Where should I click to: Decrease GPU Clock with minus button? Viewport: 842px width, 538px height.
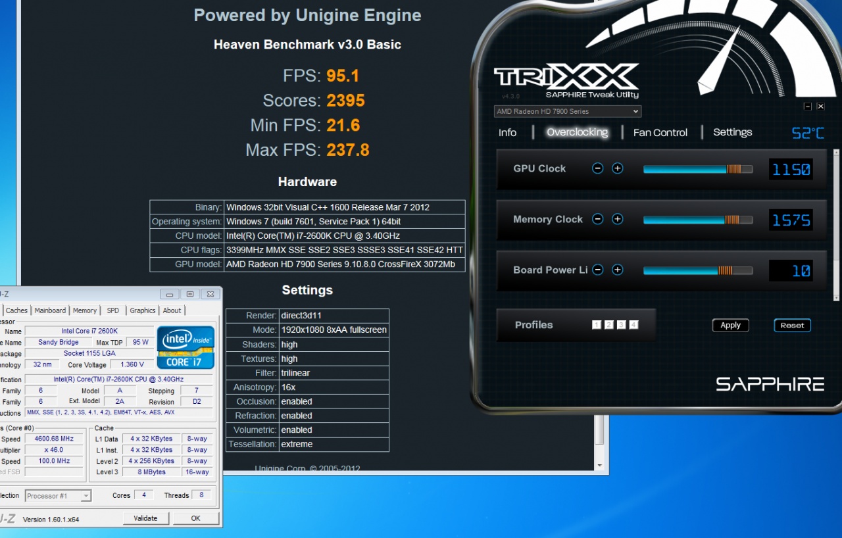pos(597,168)
